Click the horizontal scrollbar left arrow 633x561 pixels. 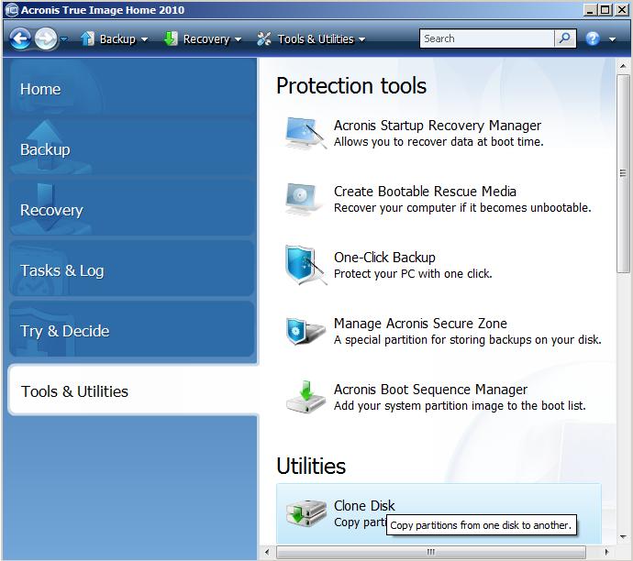tap(267, 551)
